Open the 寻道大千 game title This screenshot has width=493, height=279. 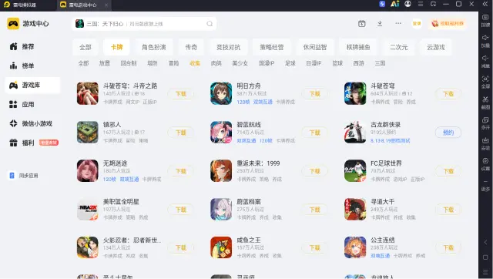click(x=382, y=202)
